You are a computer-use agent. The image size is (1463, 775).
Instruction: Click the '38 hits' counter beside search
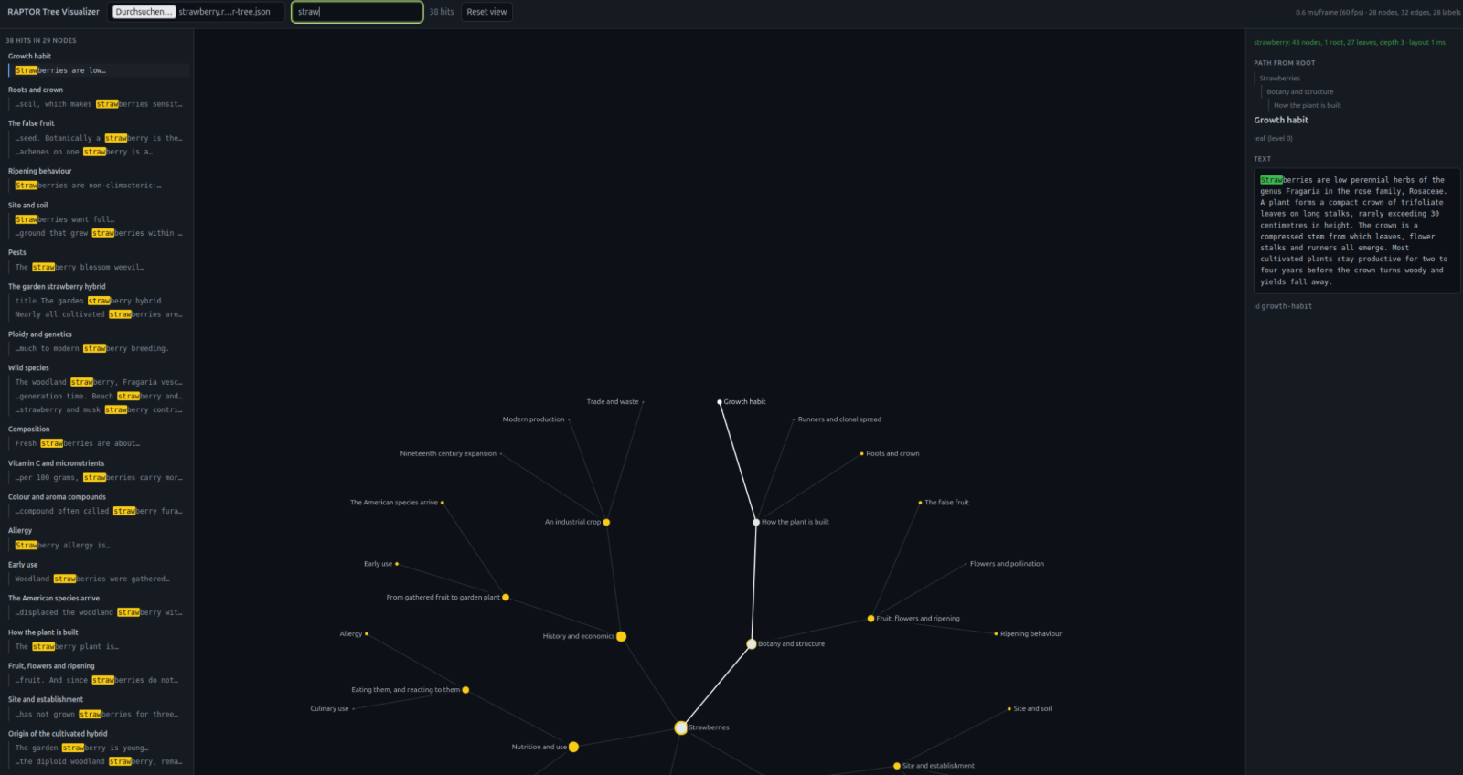[442, 12]
